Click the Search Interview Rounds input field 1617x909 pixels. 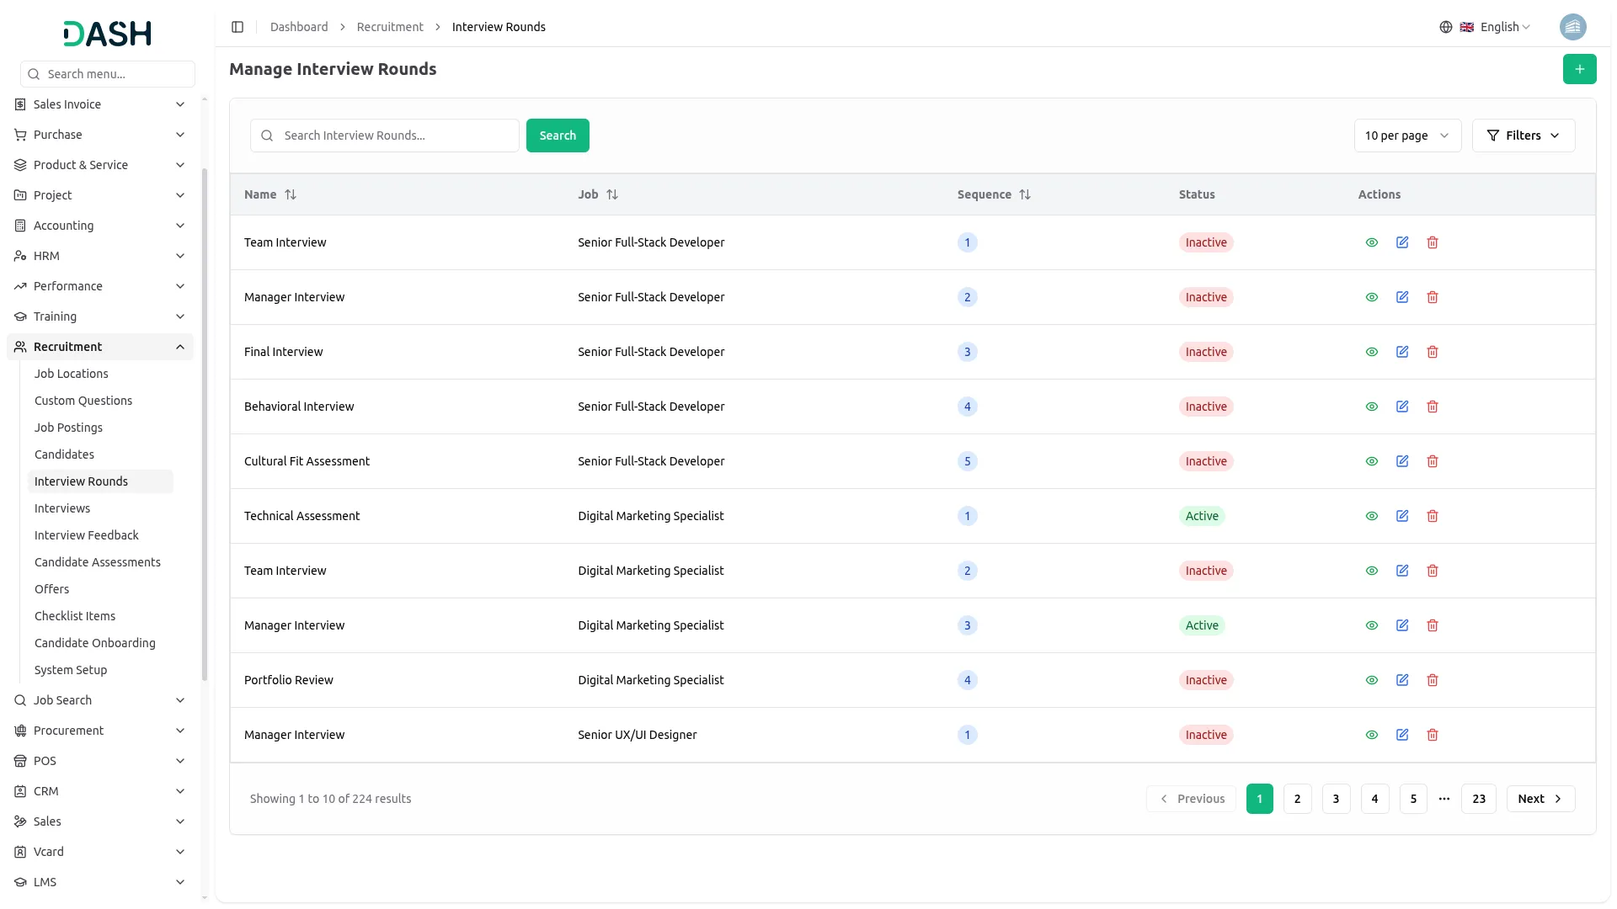click(396, 136)
